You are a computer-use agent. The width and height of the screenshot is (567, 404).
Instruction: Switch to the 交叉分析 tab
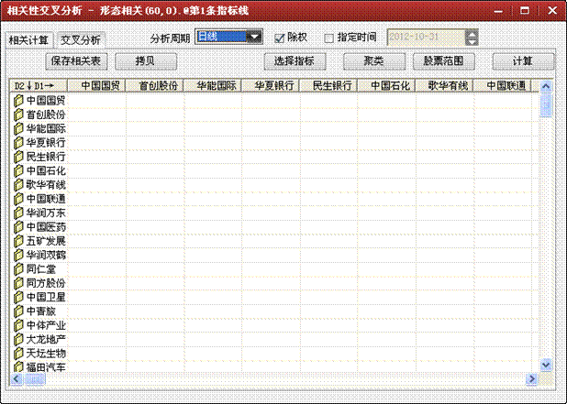coord(80,39)
